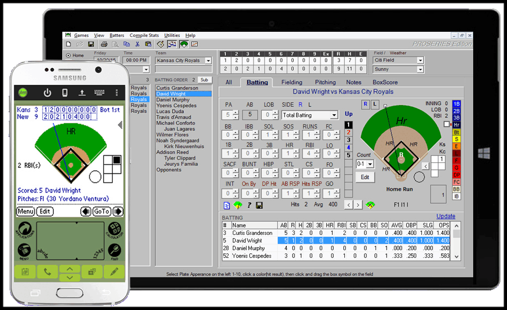The image size is (507, 310).
Task: Click the save disk icon below stats
Action: coord(259,205)
